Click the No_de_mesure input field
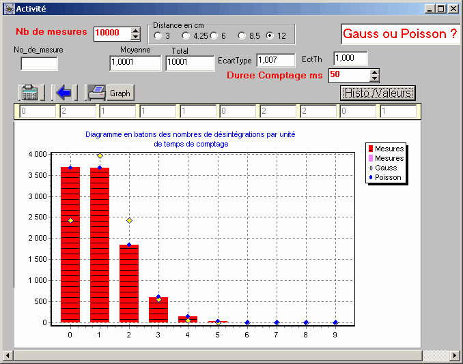 (39, 63)
